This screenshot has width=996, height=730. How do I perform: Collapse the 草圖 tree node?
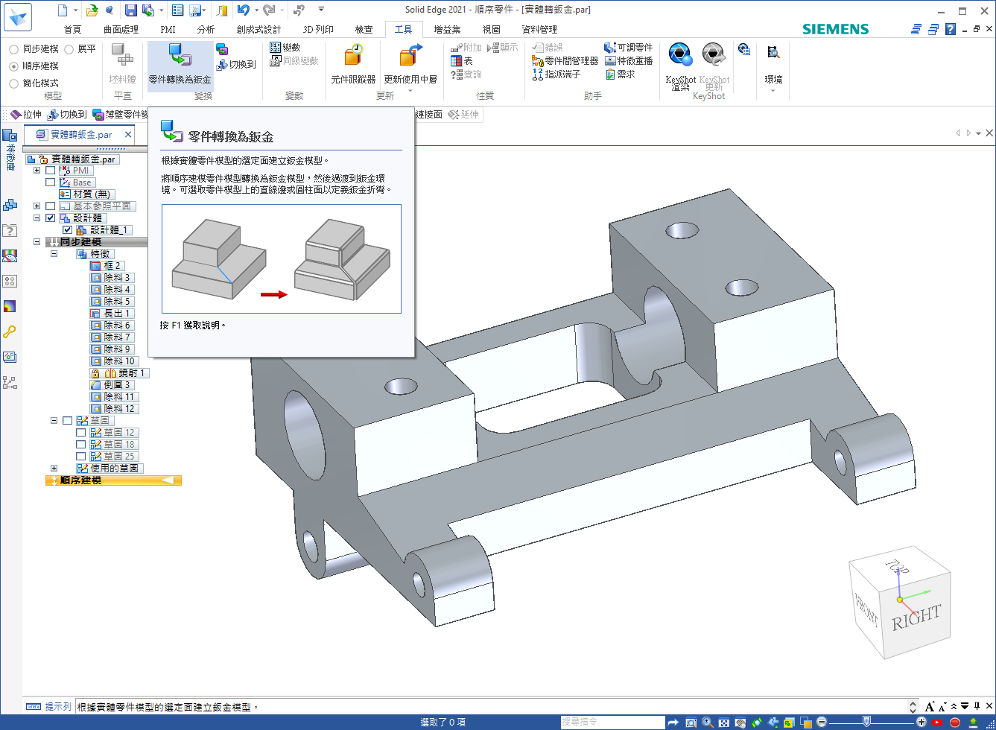[x=54, y=421]
